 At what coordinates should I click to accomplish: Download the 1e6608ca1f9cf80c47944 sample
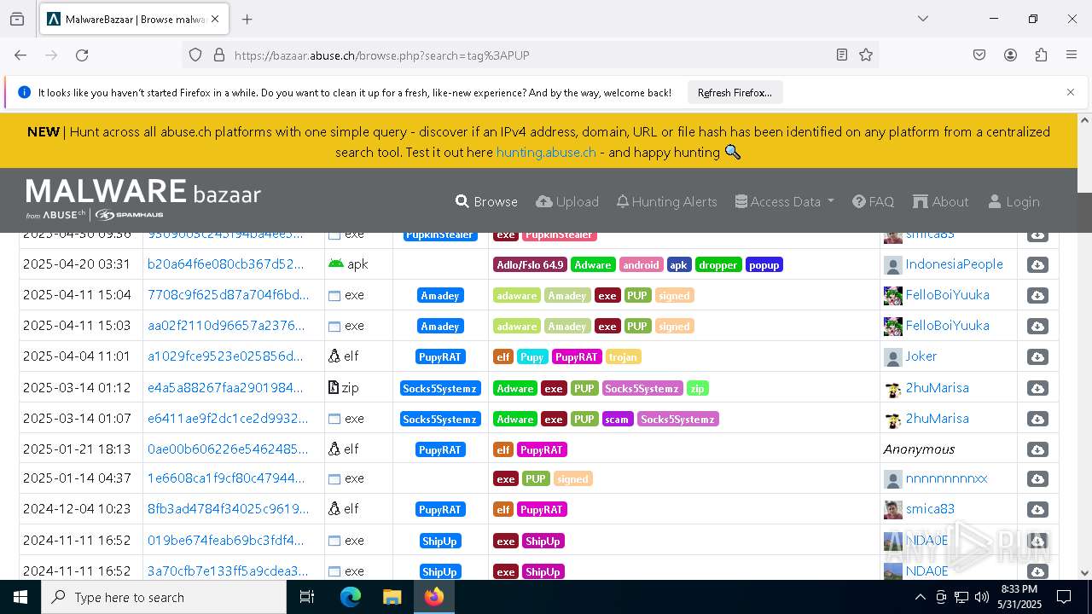point(1037,479)
